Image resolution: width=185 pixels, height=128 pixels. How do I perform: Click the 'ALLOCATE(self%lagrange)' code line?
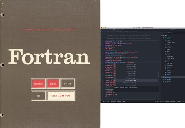point(112,60)
